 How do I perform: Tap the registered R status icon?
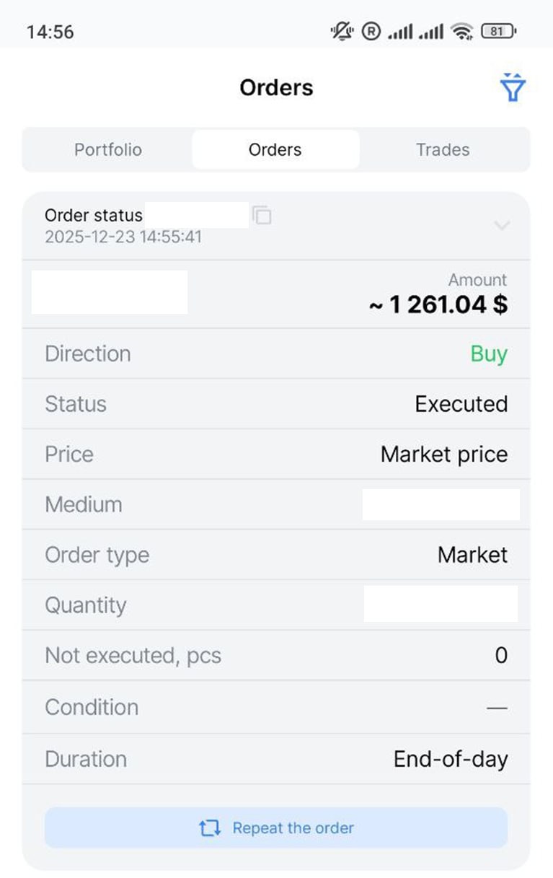[x=371, y=31]
